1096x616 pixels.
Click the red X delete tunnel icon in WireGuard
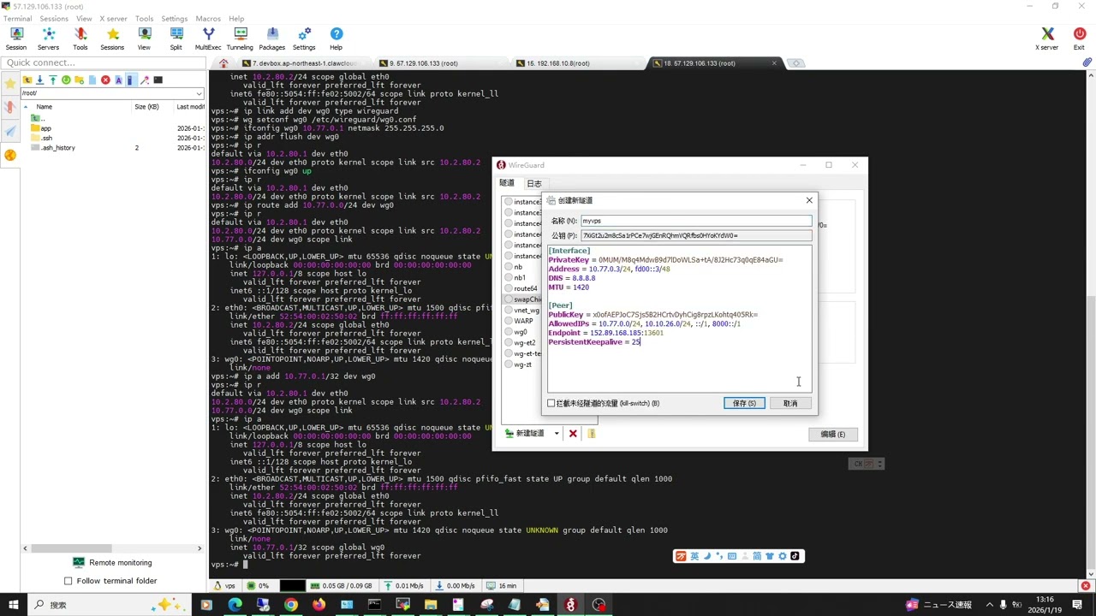point(573,434)
